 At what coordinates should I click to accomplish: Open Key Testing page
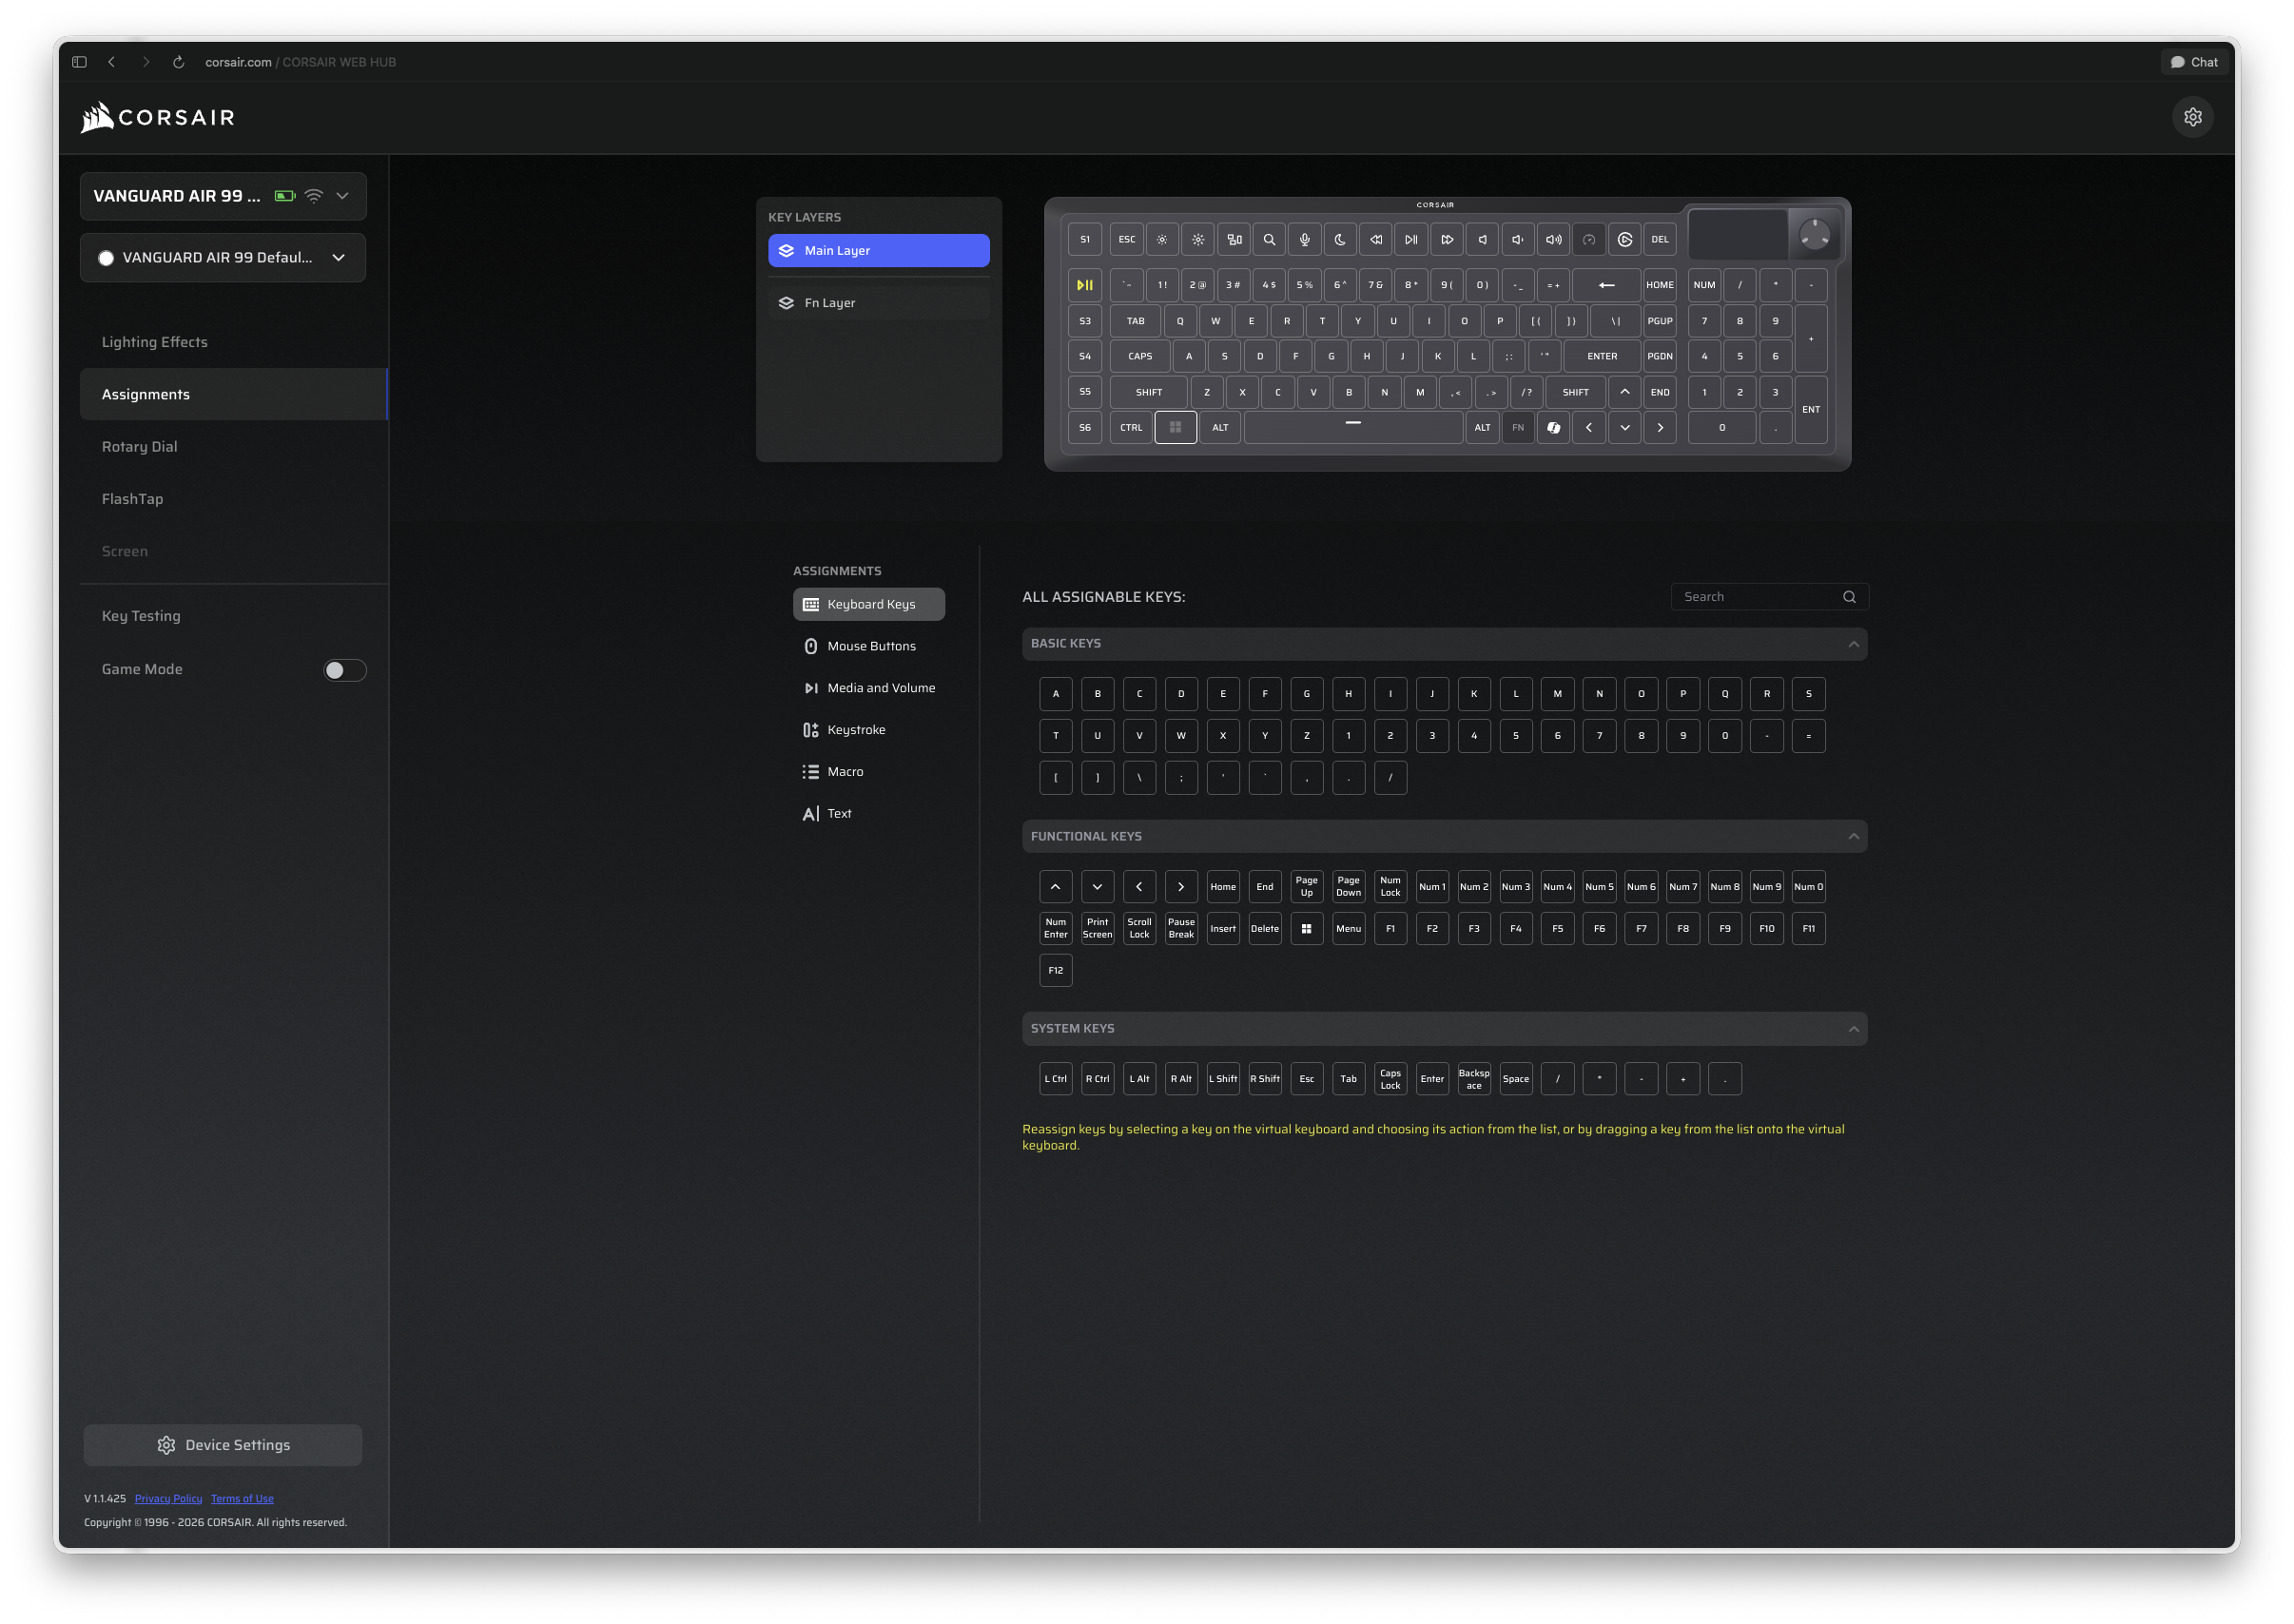[234, 616]
